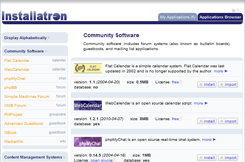245x162 pixels.
Task: Collapse the Community Software sidebar section
Action: click(x=35, y=51)
